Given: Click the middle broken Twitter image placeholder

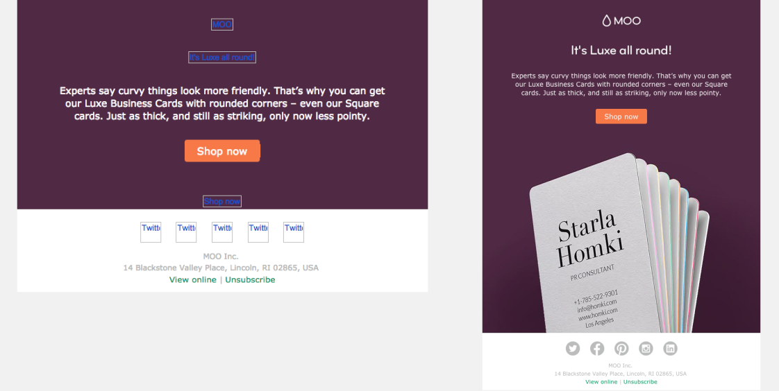Looking at the screenshot, I should point(222,232).
